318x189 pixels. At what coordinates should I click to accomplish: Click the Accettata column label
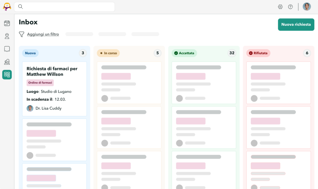click(184, 53)
